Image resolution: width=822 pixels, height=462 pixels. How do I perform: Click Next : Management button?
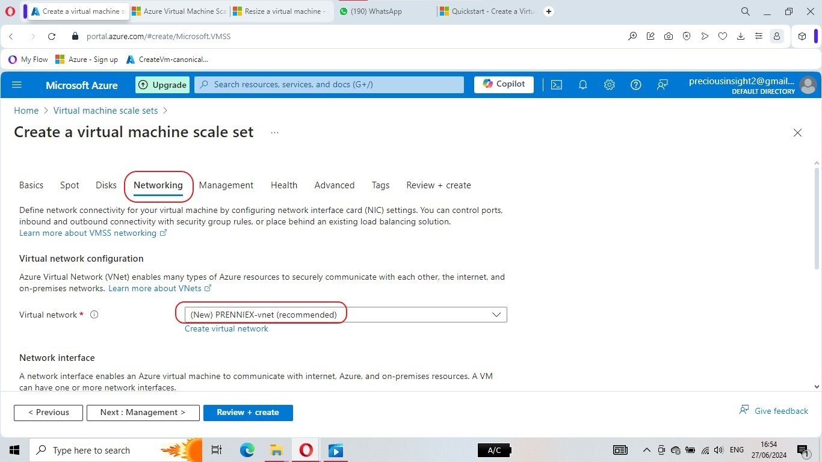(x=143, y=413)
